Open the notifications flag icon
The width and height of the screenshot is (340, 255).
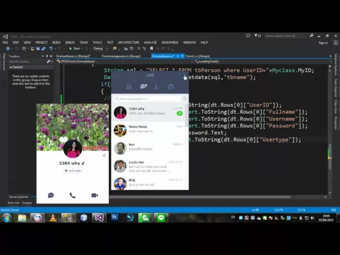pos(257,36)
